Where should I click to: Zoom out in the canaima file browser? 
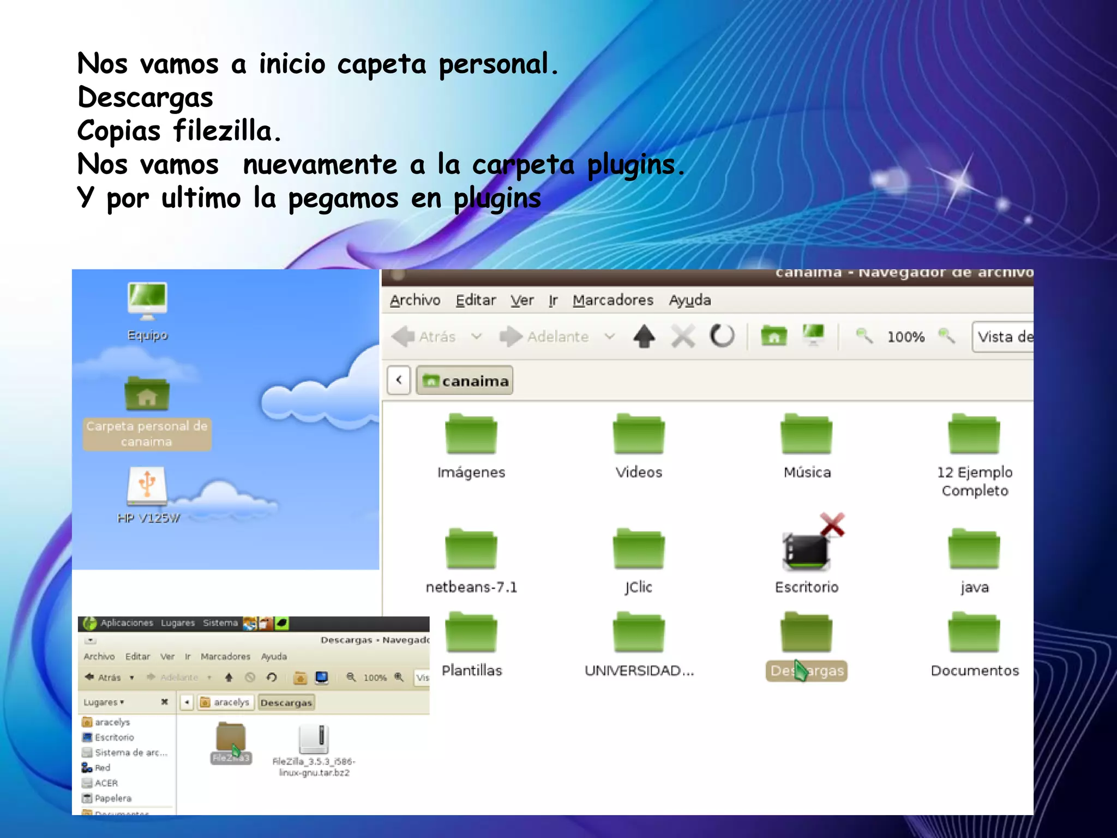864,336
